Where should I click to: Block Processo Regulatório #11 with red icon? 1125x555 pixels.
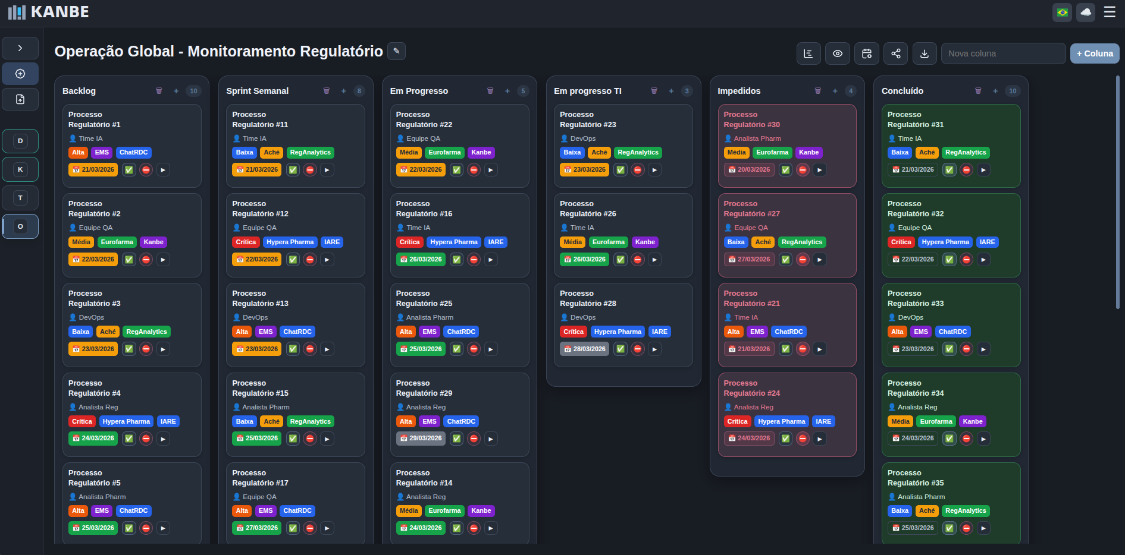(x=310, y=169)
